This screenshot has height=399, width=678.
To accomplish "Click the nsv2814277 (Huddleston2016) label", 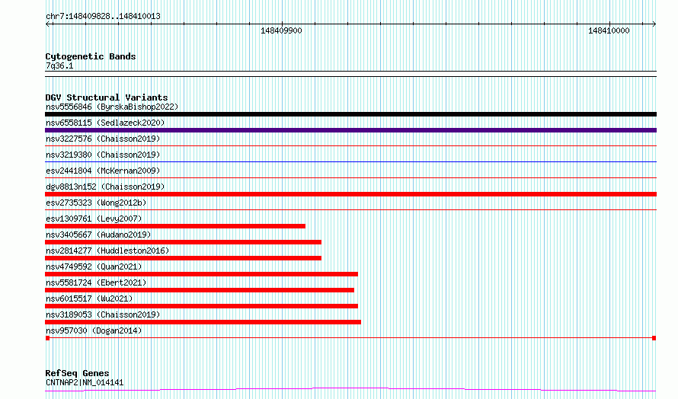I will tap(107, 251).
